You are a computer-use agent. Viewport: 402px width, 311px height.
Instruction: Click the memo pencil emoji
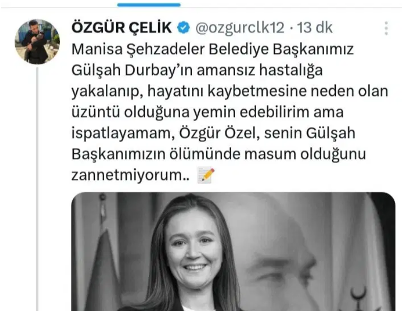[x=206, y=175]
